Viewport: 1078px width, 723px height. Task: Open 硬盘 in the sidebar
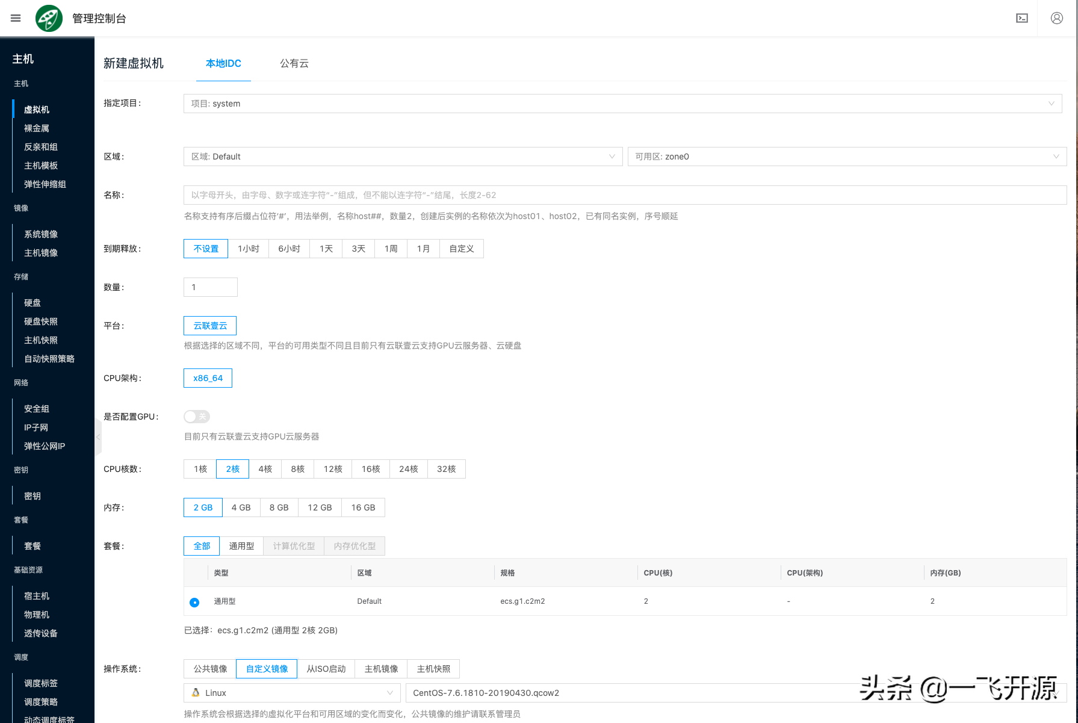pyautogui.click(x=33, y=303)
